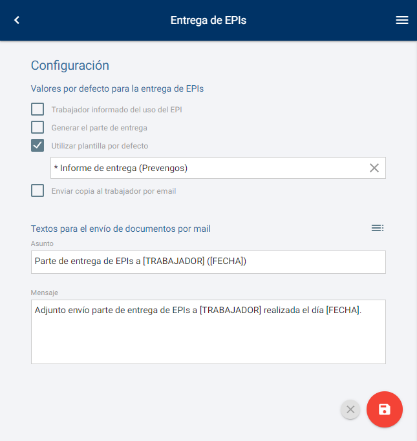
Task: Clear the selected default template
Action: (374, 168)
